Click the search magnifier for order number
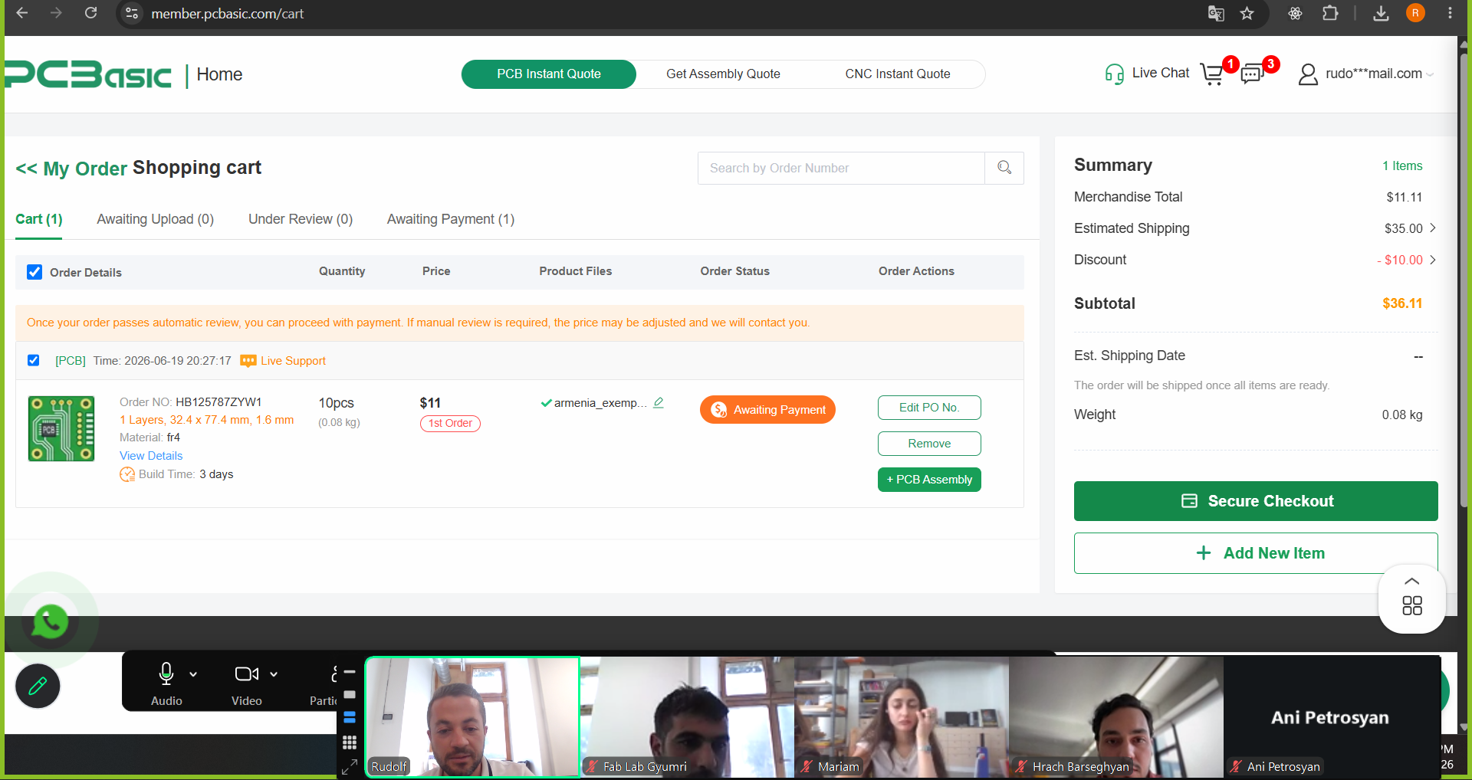This screenshot has height=780, width=1472. (1004, 168)
